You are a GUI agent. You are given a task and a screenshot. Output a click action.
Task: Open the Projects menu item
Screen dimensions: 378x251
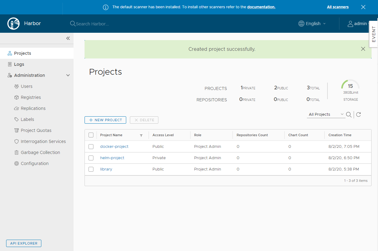pyautogui.click(x=37, y=53)
